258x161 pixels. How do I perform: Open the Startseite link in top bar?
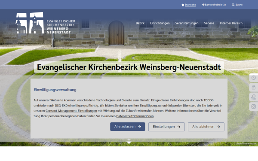point(190,5)
